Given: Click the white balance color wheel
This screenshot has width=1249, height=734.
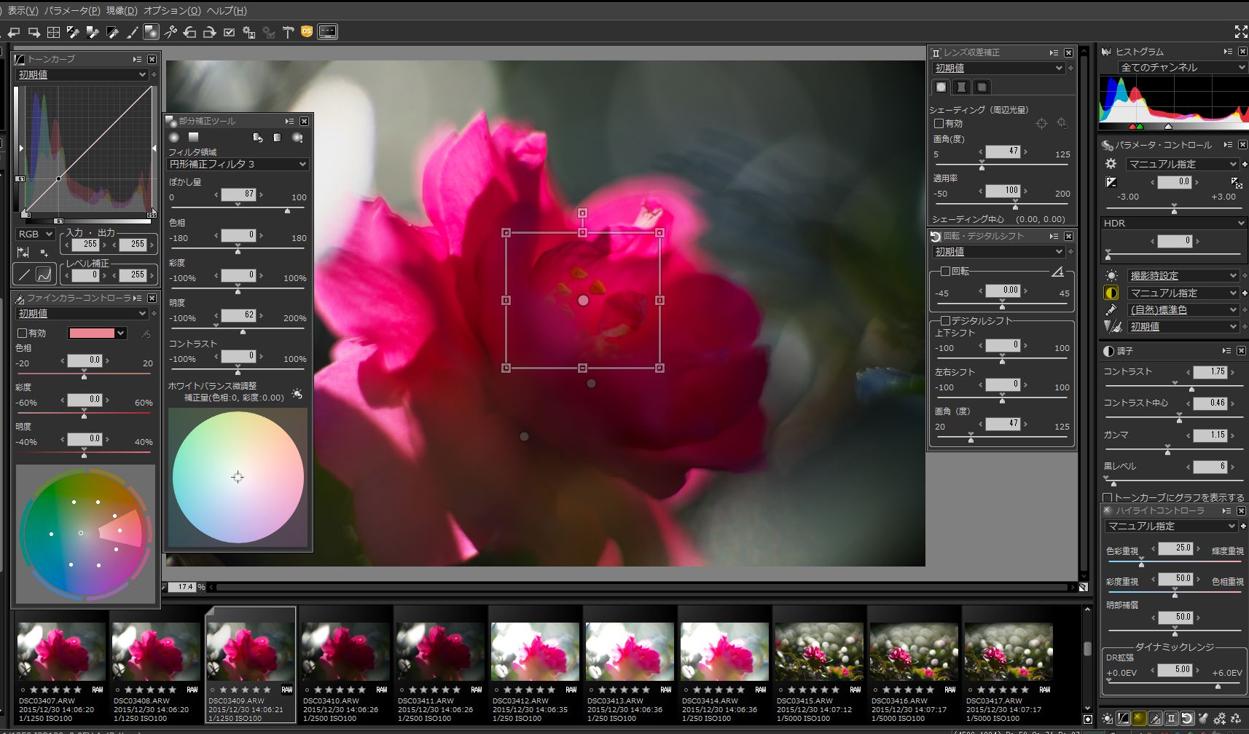Looking at the screenshot, I should tap(238, 478).
